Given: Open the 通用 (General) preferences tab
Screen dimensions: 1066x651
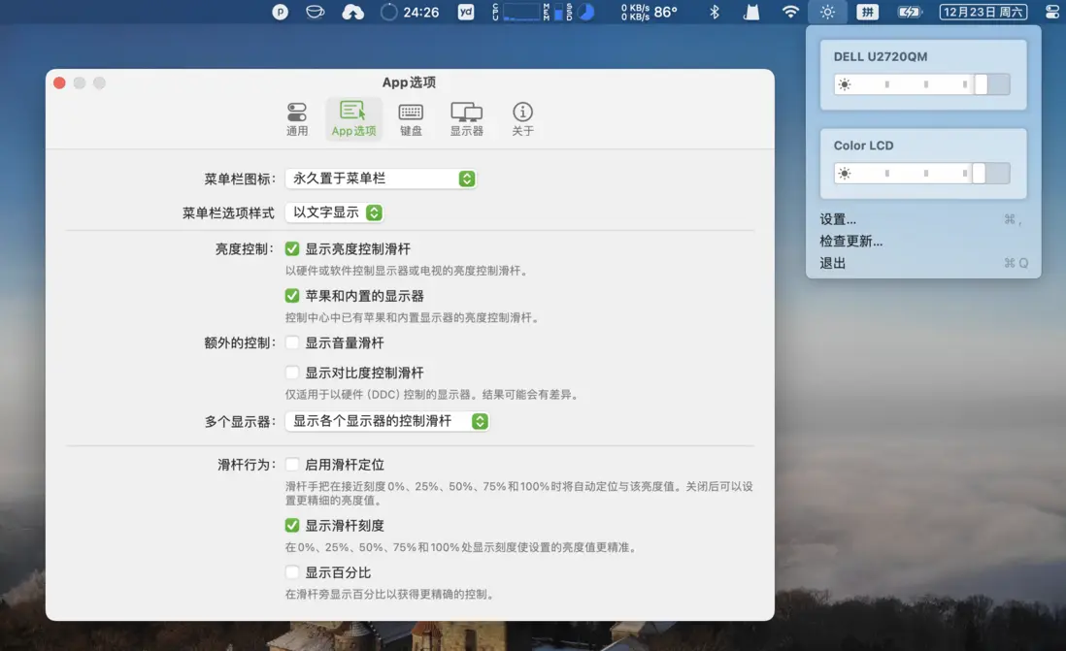Looking at the screenshot, I should point(297,119).
